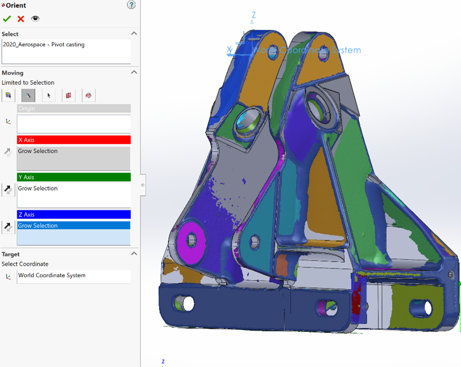Toggle the magic wand selection tool
461x367 pixels.
click(x=28, y=96)
